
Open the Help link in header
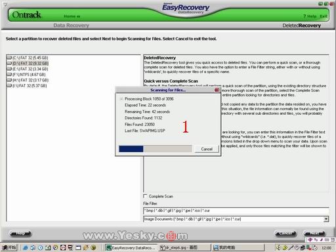(310, 16)
